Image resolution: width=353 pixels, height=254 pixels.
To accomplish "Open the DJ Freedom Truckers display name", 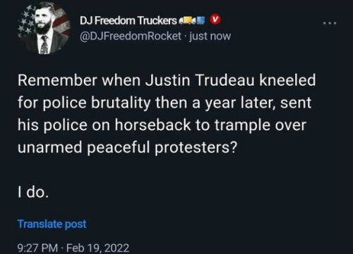I will tap(128, 20).
